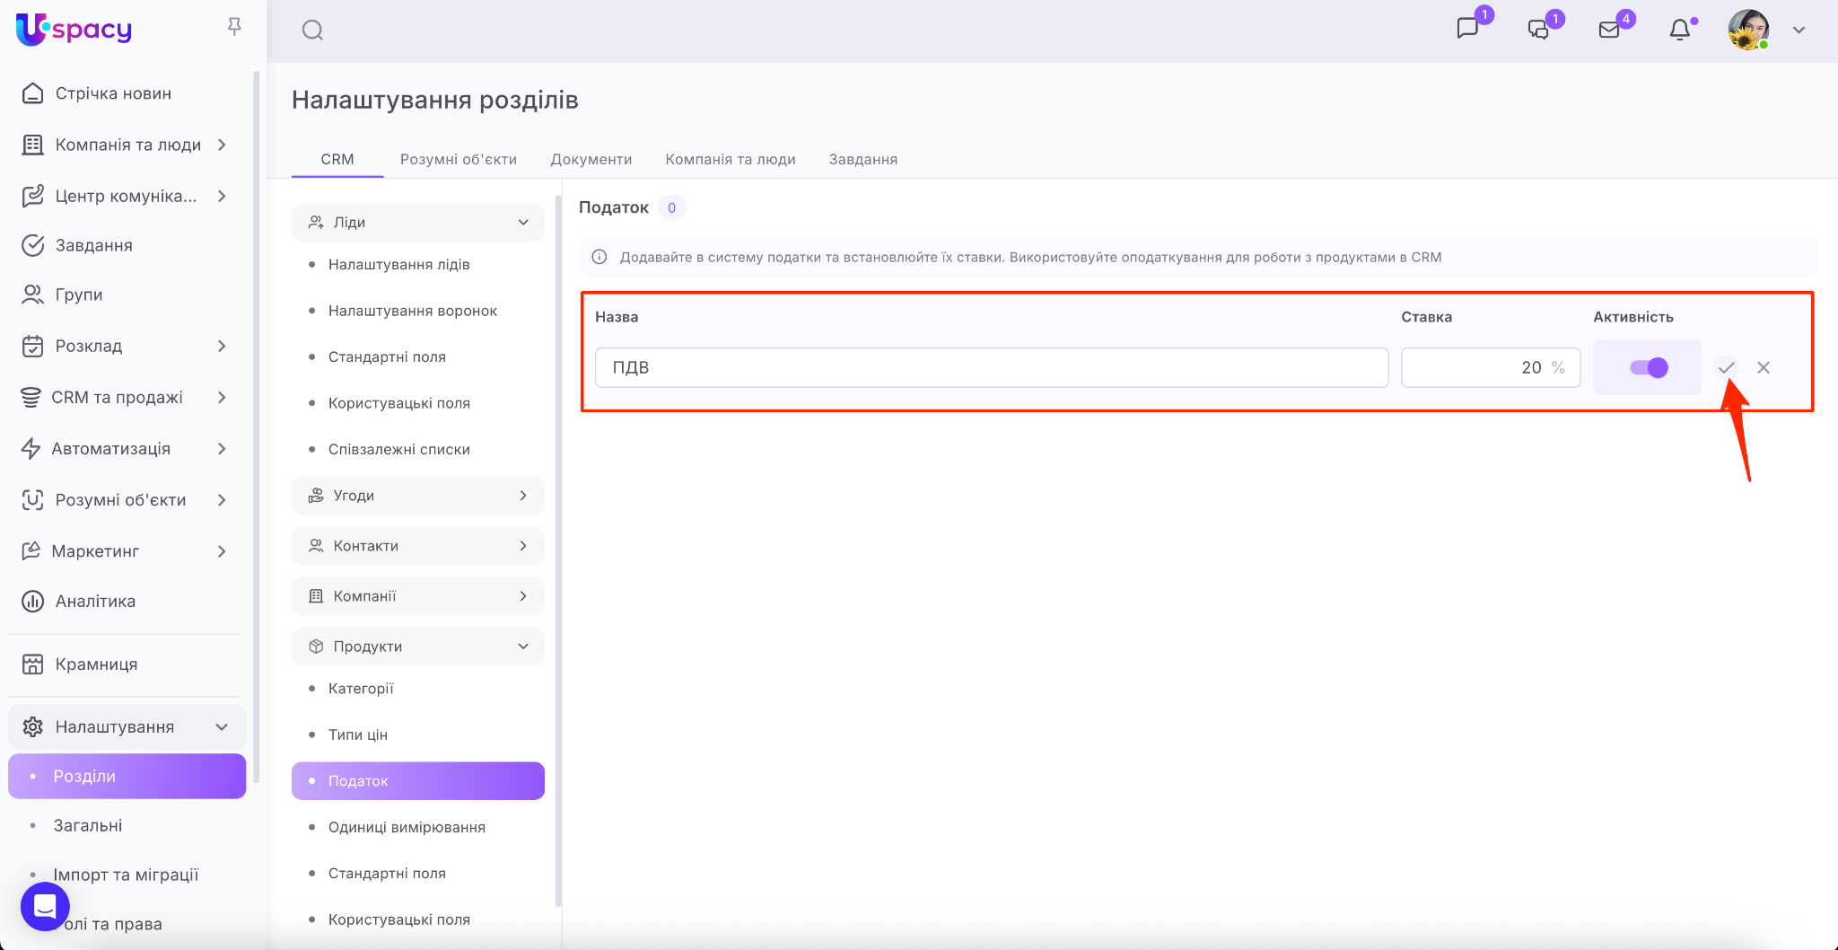
Task: Open the notifications bell
Action: (1679, 30)
